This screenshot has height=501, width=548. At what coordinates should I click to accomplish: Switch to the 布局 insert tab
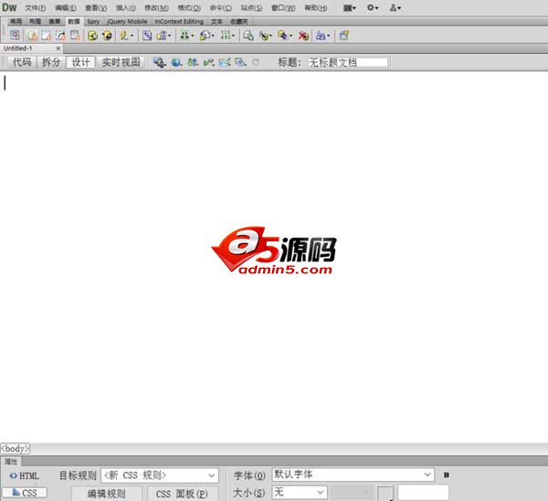[35, 22]
